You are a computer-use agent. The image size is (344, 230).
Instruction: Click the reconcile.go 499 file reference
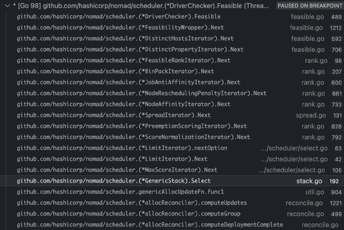pyautogui.click(x=314, y=214)
